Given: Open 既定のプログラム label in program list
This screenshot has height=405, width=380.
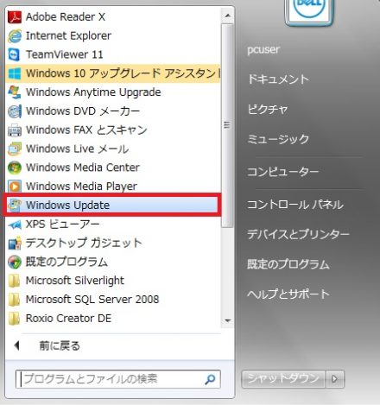Looking at the screenshot, I should coord(66,262).
